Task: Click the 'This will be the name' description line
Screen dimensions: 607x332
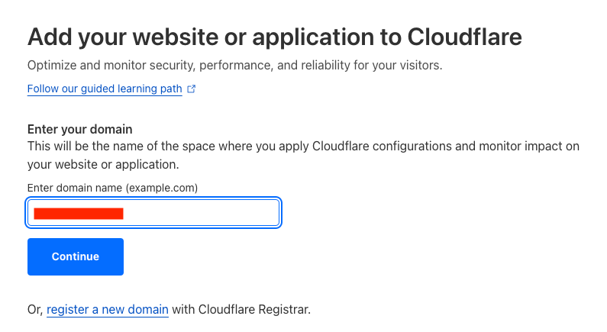Action: 303,147
